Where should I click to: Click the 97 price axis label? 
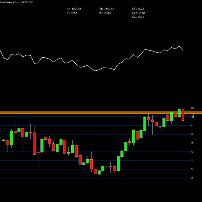pos(192,126)
